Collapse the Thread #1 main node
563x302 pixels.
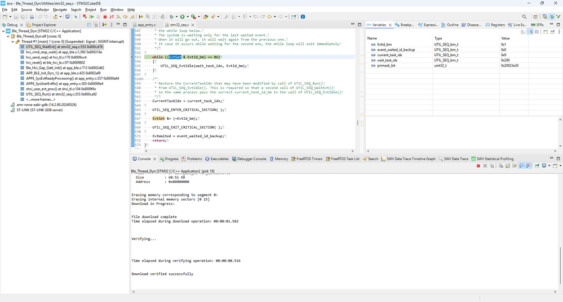pos(12,42)
